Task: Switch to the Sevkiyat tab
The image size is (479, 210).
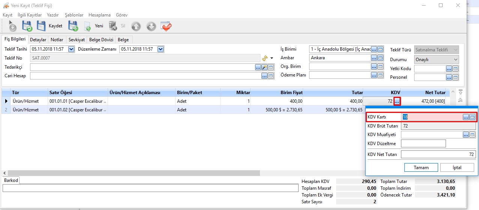Action: (x=77, y=39)
